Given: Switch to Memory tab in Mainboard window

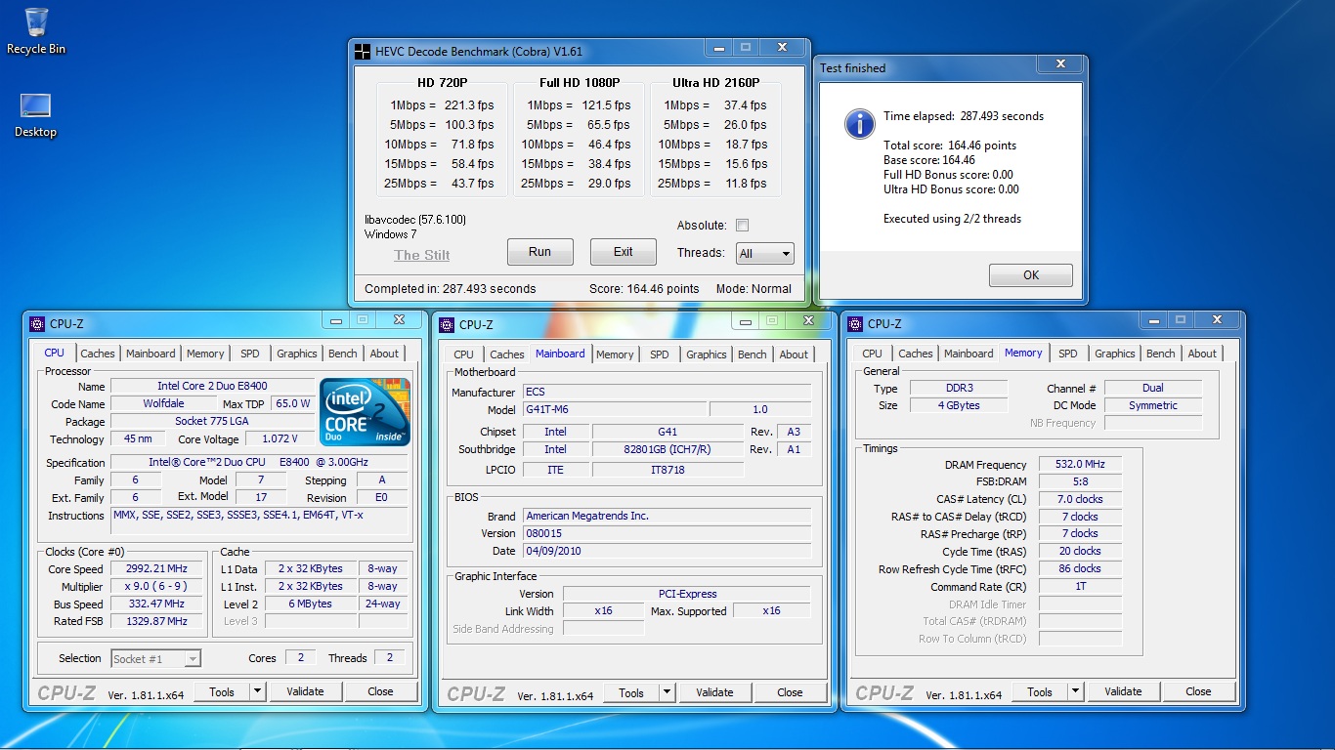Looking at the screenshot, I should [x=615, y=354].
